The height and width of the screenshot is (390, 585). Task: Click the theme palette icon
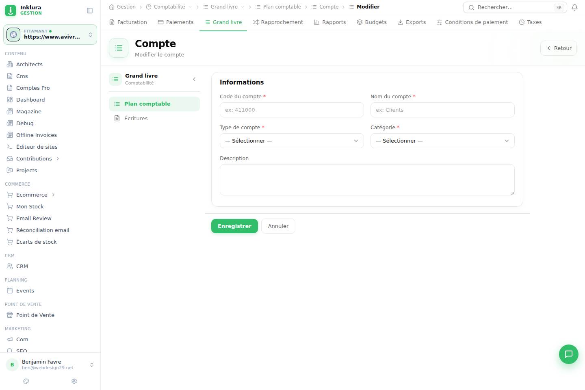click(26, 381)
